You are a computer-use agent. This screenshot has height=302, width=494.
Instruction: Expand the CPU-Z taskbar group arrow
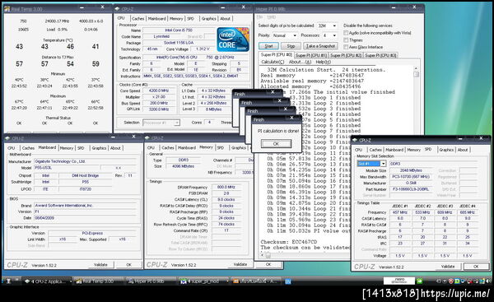pos(71,281)
